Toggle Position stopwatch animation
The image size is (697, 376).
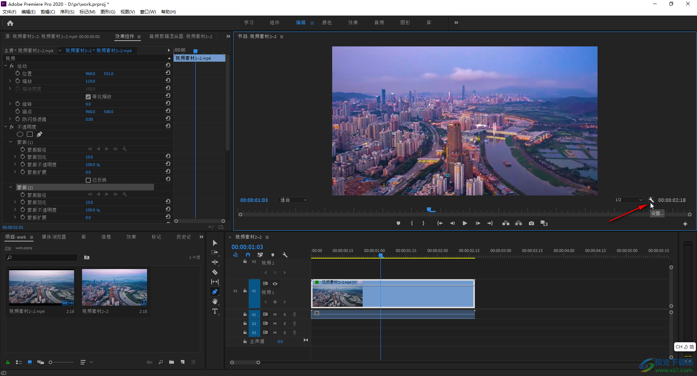[17, 74]
